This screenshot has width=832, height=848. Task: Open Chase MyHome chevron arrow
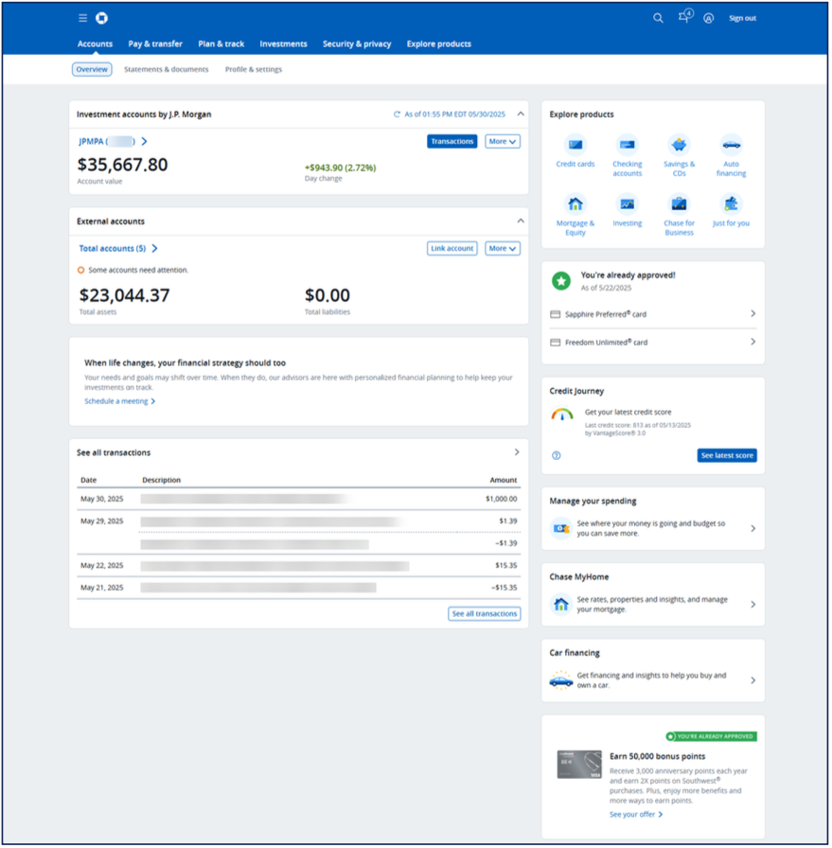754,605
